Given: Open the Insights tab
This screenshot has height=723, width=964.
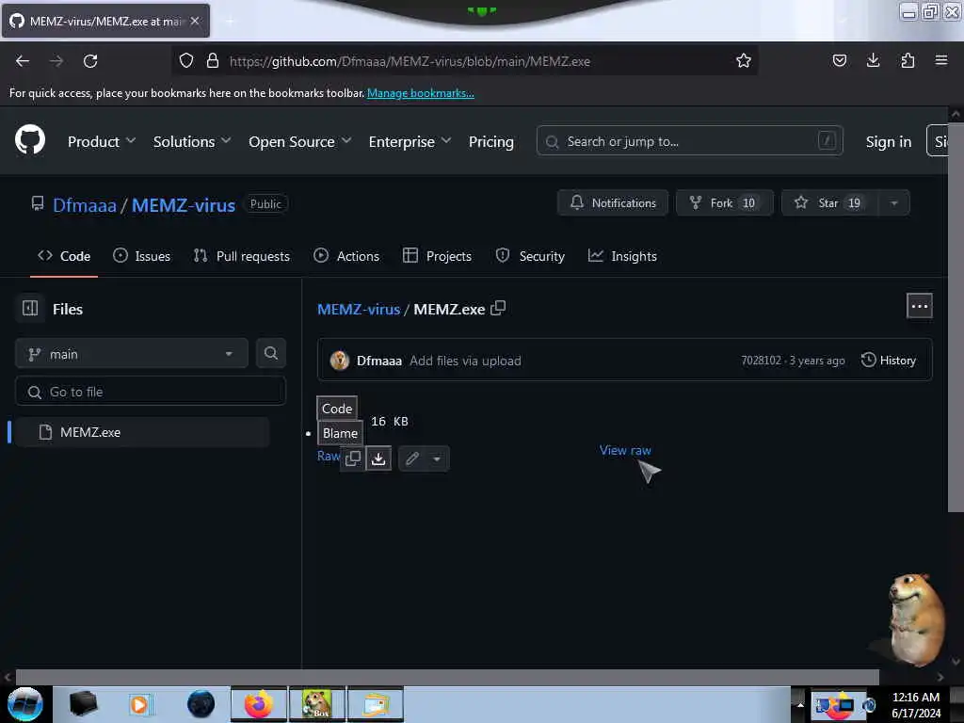Looking at the screenshot, I should [622, 256].
